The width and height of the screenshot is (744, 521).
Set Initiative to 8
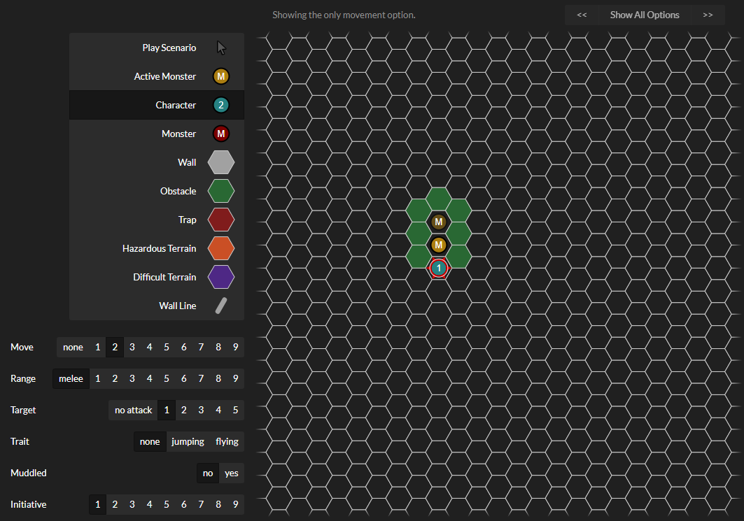(218, 504)
